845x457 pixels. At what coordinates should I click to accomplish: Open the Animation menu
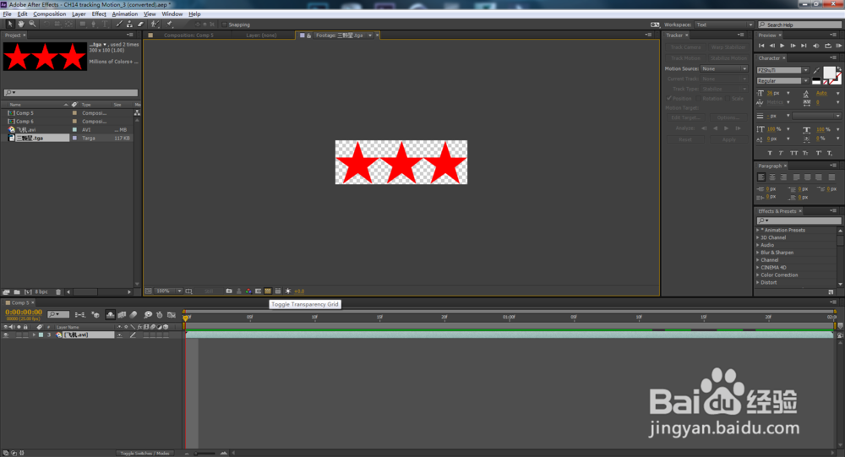[x=124, y=14]
